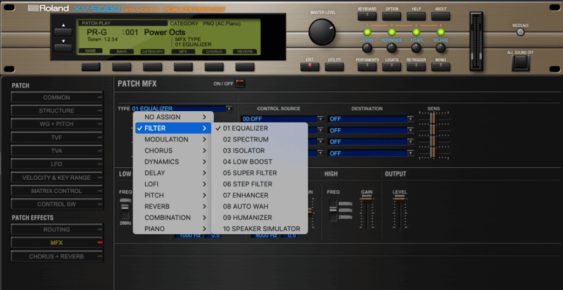Expand the REVERB effect submenu
Screen dimensions: 563x290
coord(173,206)
